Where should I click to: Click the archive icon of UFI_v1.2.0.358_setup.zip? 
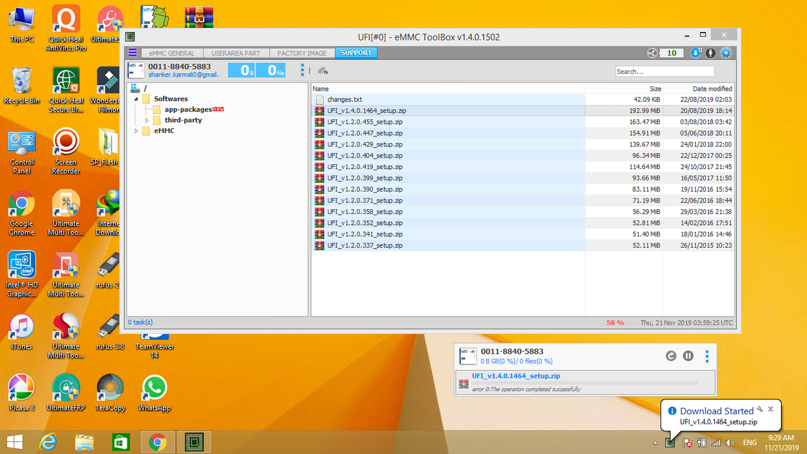(320, 212)
